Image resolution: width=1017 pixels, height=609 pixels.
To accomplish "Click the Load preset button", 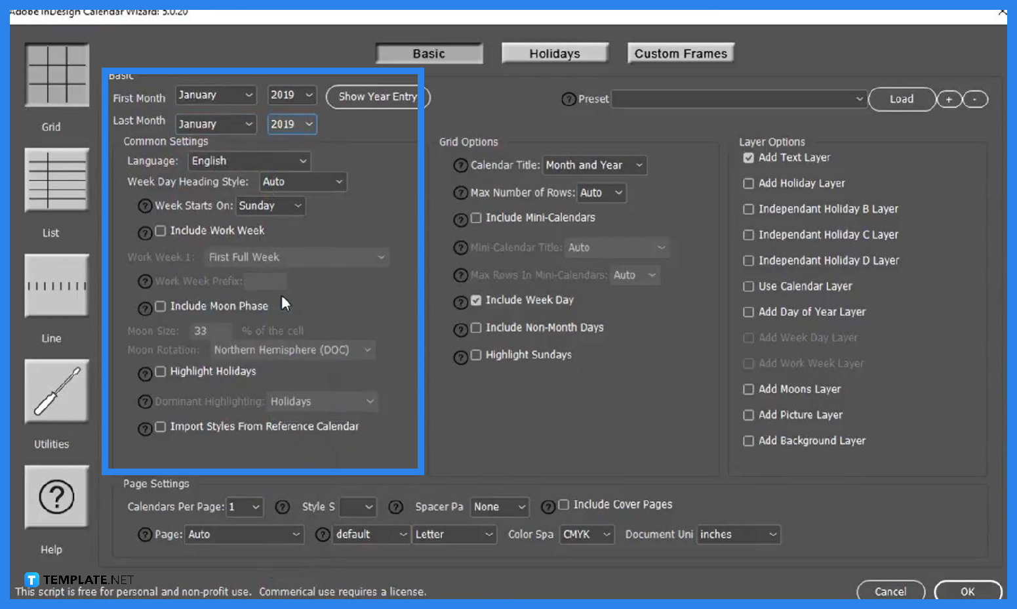I will [x=902, y=99].
